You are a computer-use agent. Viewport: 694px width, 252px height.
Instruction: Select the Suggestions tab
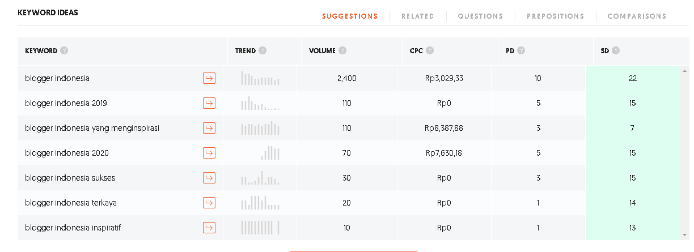[350, 16]
